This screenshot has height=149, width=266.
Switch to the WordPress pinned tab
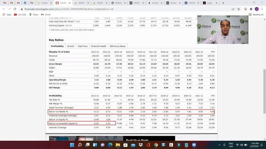(x=25, y=3)
